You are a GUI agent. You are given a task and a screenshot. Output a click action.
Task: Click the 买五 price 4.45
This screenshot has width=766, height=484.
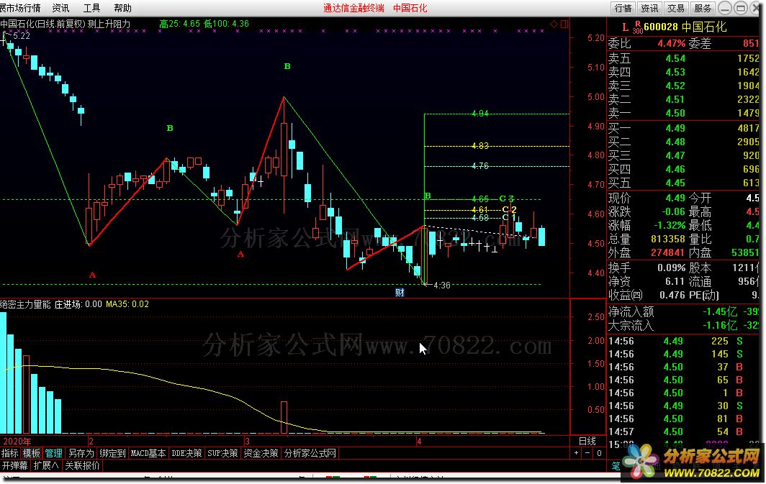pyautogui.click(x=675, y=183)
